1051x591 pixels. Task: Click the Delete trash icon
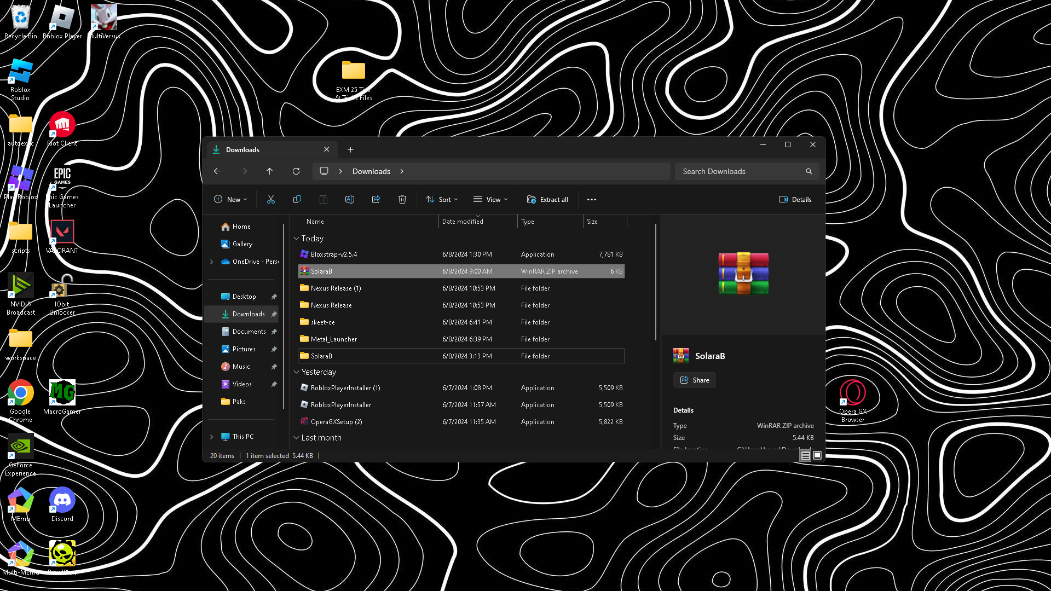point(402,200)
